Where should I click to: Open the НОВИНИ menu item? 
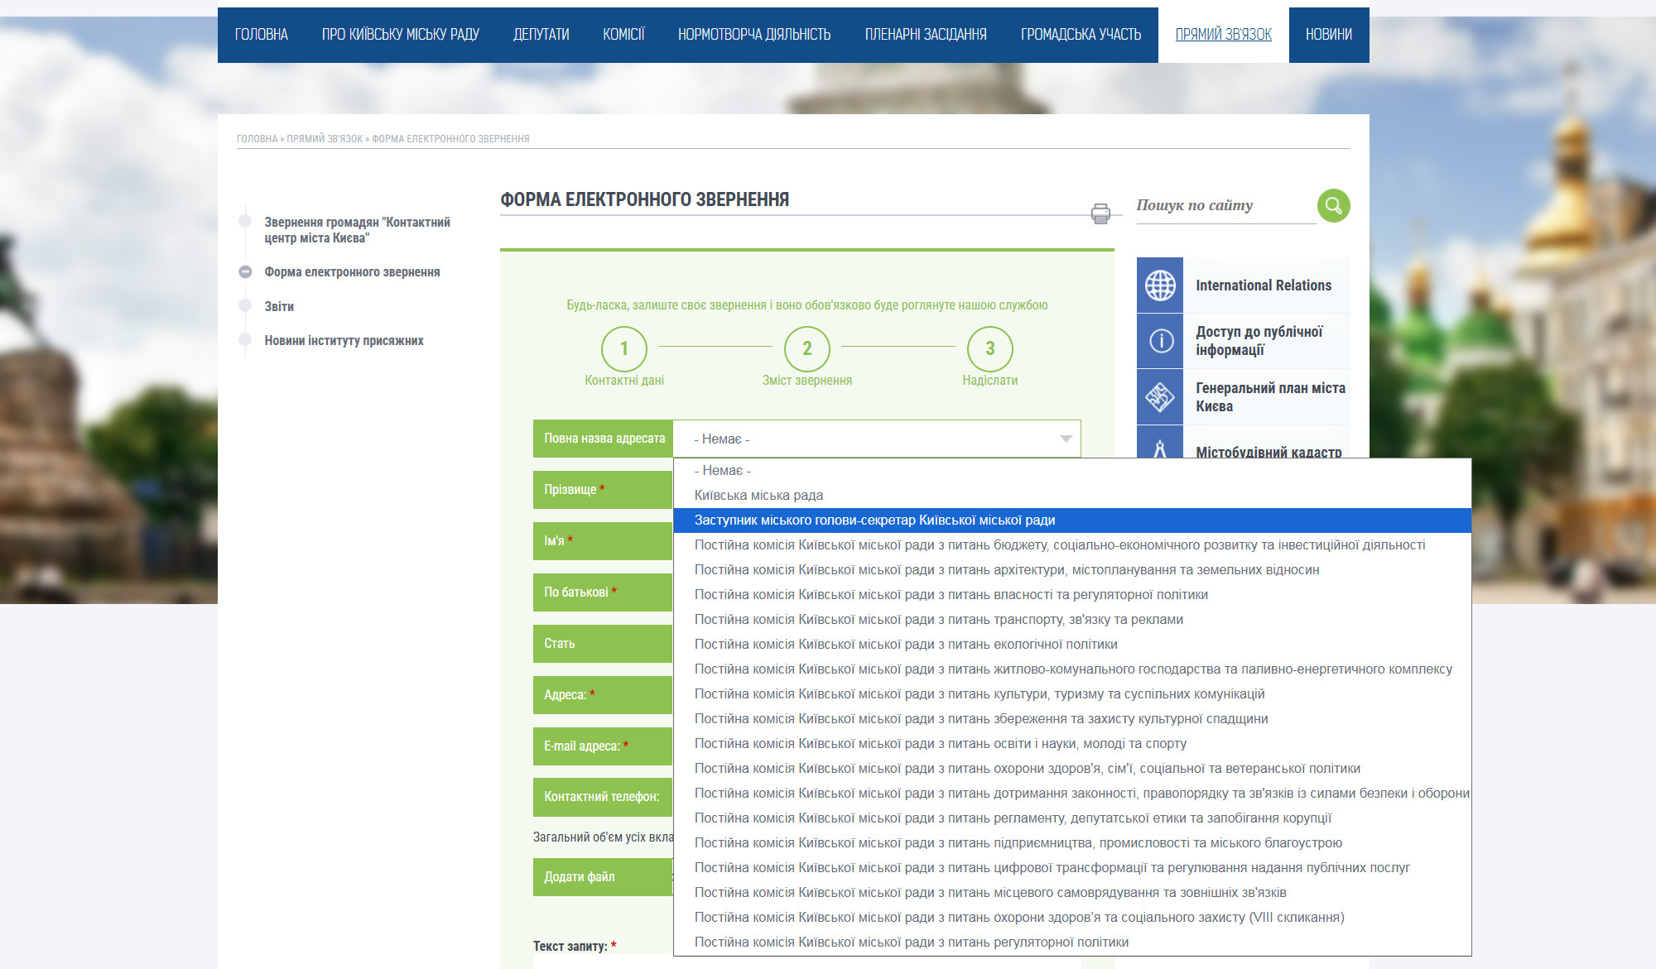[x=1328, y=35]
